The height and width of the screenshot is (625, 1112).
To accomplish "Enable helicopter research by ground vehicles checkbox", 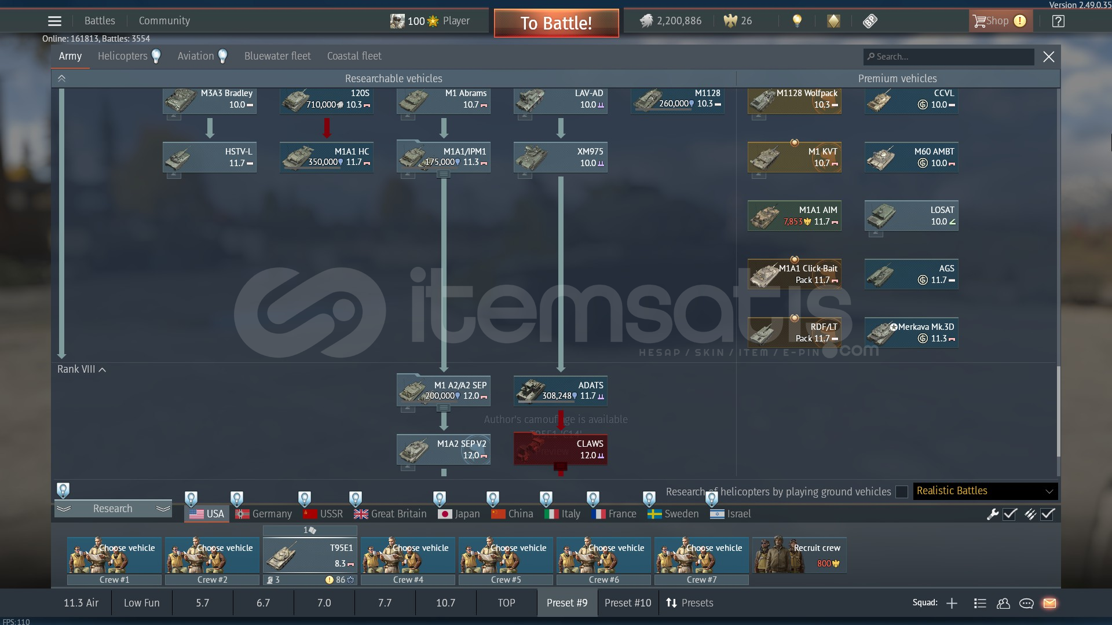I will tap(902, 492).
